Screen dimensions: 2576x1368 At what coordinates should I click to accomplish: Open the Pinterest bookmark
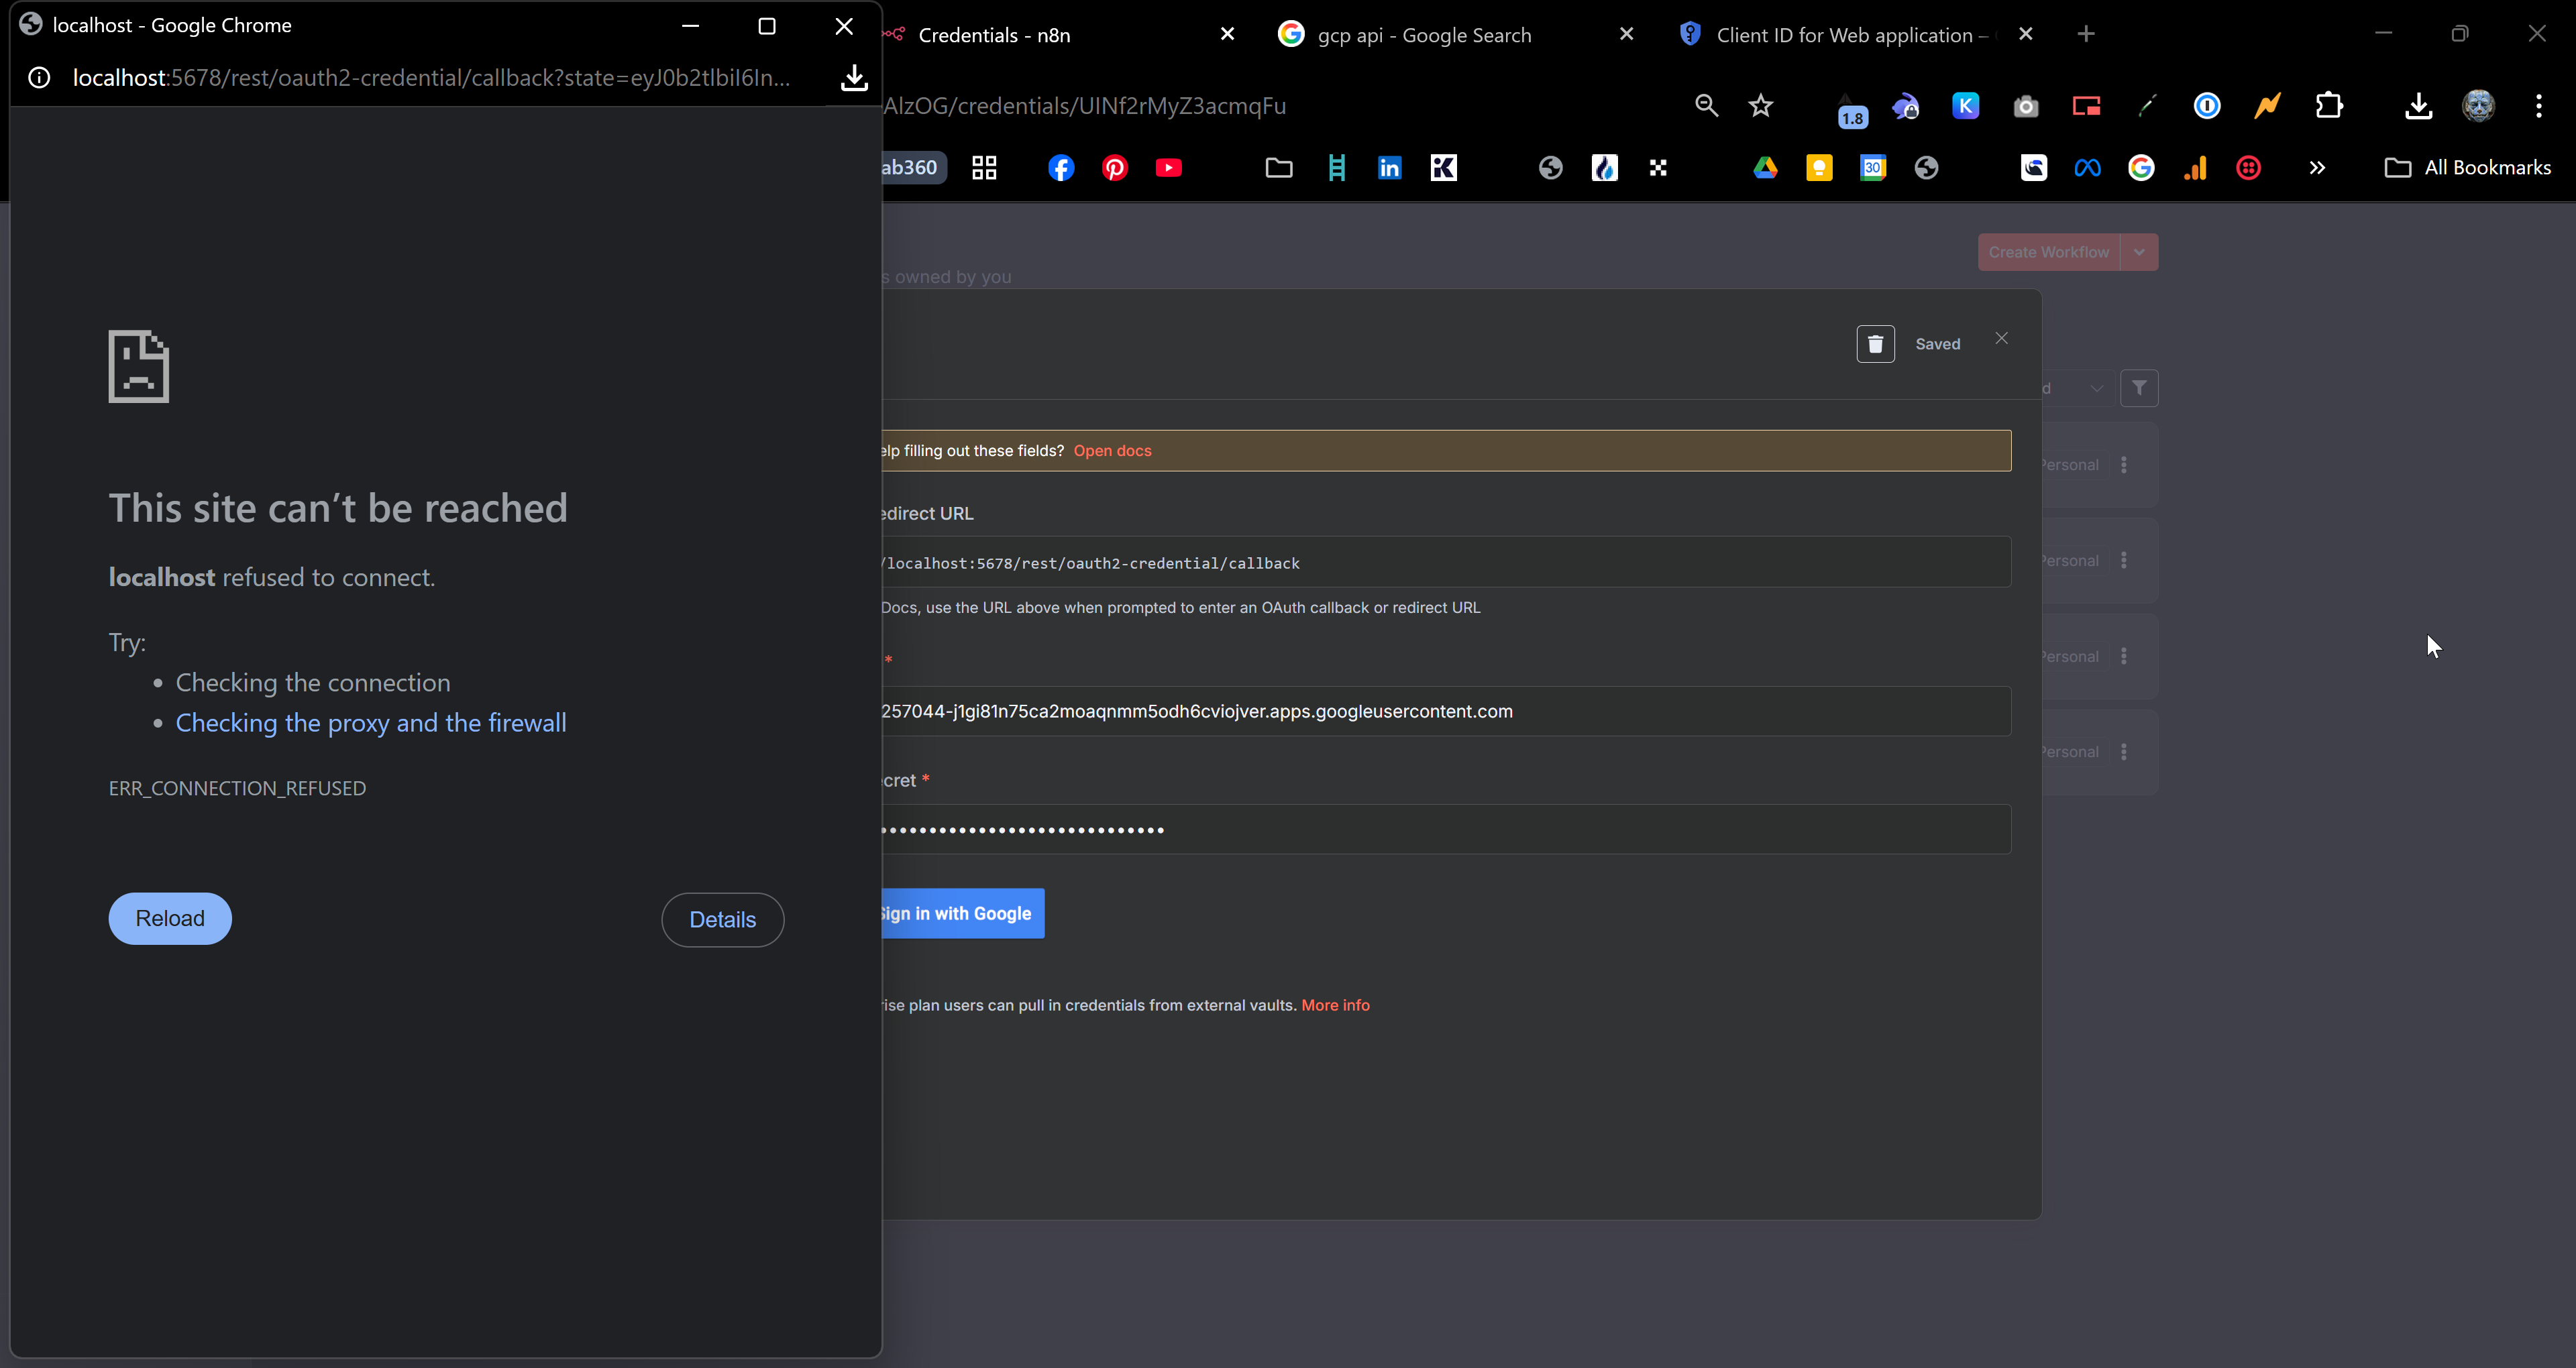tap(1115, 168)
